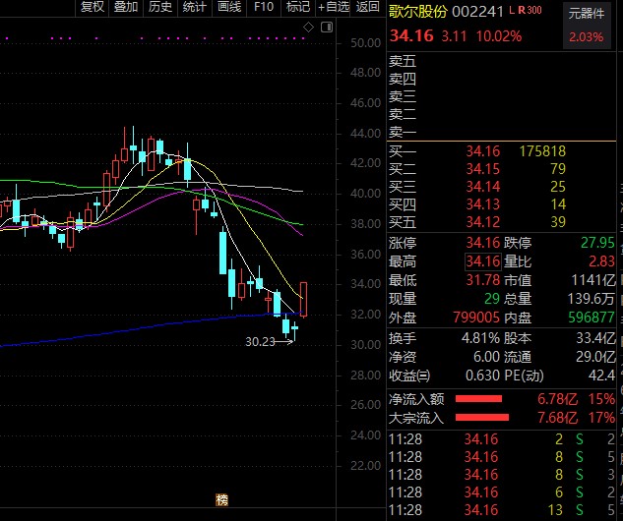This screenshot has width=623, height=521.
Task: Open the 历史 history view
Action: (x=159, y=7)
